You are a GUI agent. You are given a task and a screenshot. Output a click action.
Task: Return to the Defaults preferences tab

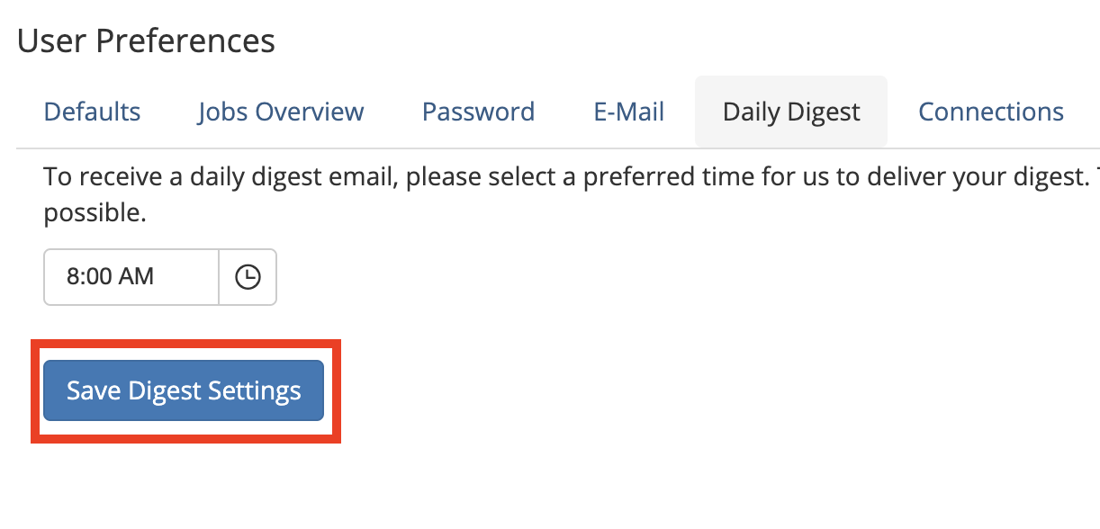pos(93,112)
